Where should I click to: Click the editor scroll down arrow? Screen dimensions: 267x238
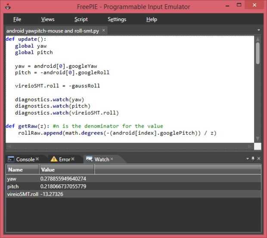(x=258, y=138)
